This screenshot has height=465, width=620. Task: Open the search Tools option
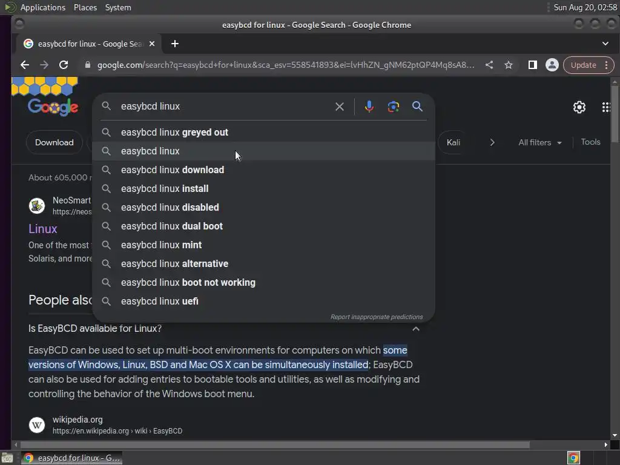coord(590,142)
